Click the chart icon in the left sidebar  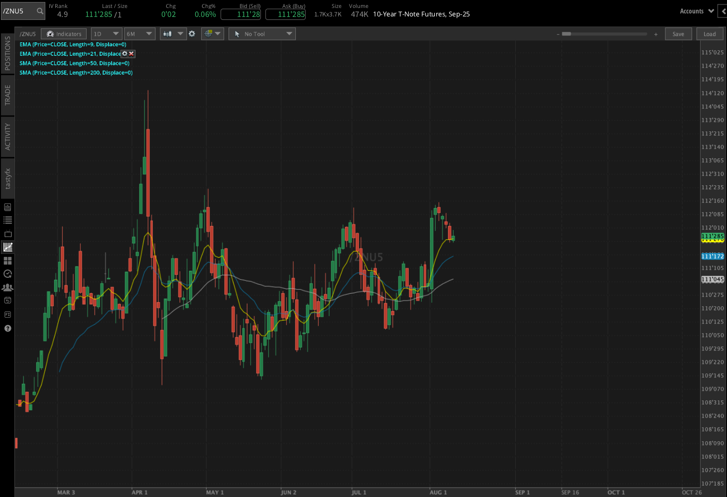coord(7,247)
